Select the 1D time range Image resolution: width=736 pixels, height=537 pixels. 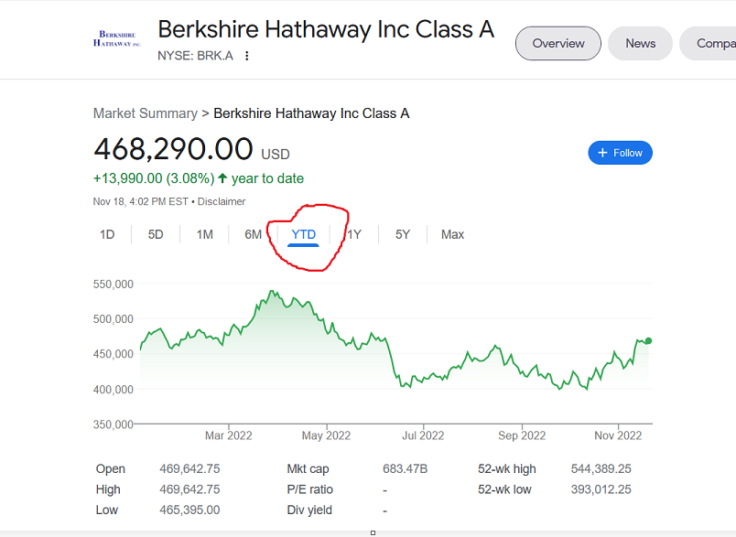pyautogui.click(x=107, y=234)
